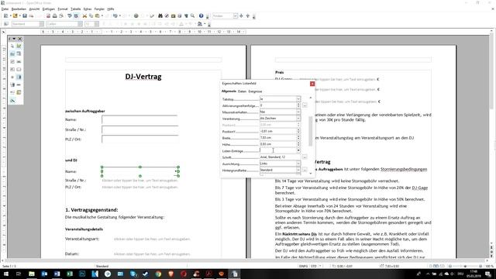Open the Ausrichtung dropdown
The width and height of the screenshot is (496, 279).
(x=298, y=164)
